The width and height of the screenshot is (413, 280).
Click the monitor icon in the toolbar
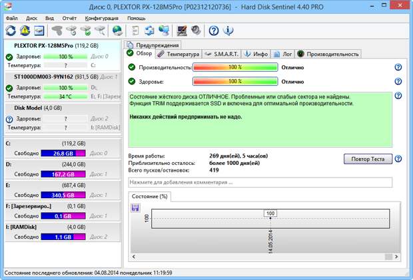(181, 31)
